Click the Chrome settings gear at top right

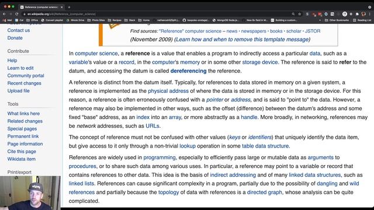tap(369, 7)
